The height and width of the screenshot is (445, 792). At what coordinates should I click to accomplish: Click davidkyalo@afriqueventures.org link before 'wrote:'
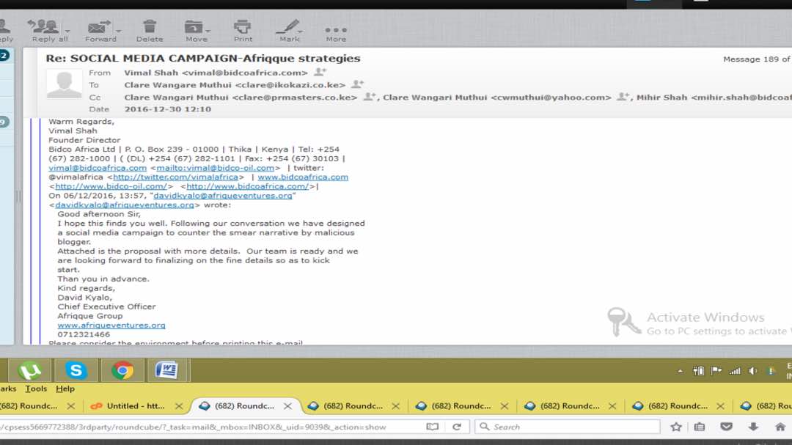tap(124, 205)
